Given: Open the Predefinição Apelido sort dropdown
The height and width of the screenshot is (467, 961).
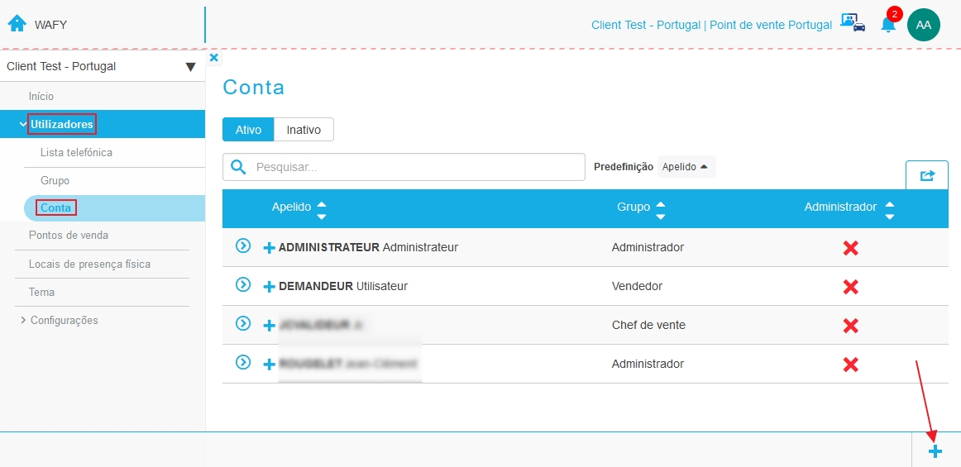Looking at the screenshot, I should coord(686,167).
